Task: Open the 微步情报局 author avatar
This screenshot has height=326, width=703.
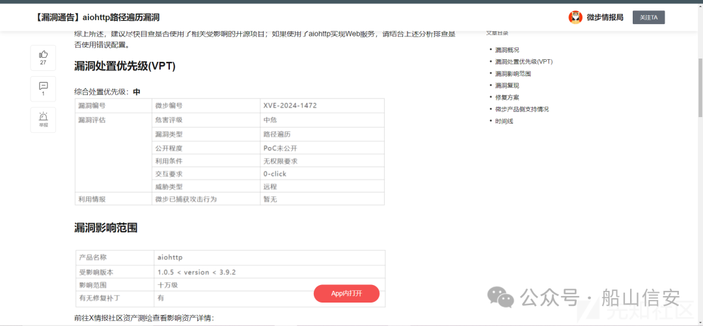Action: 575,18
